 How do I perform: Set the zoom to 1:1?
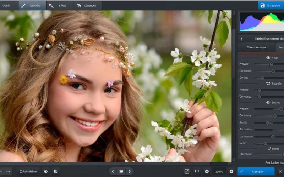(x=197, y=171)
